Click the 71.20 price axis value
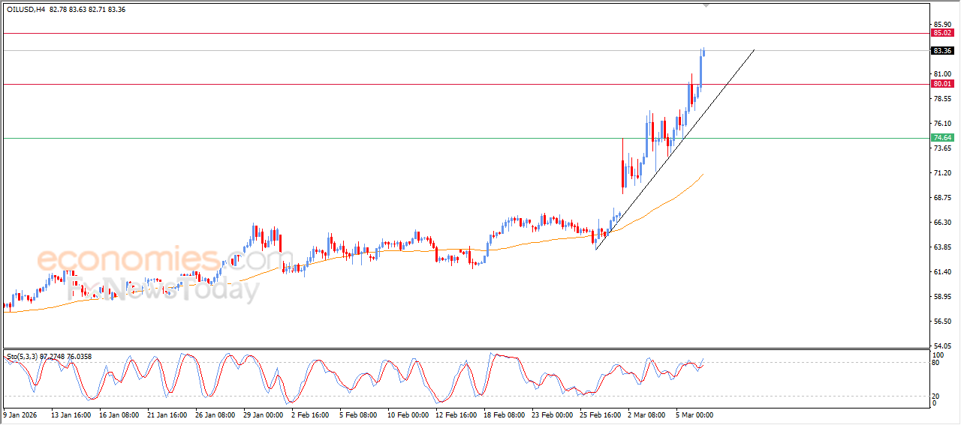 tap(942, 173)
